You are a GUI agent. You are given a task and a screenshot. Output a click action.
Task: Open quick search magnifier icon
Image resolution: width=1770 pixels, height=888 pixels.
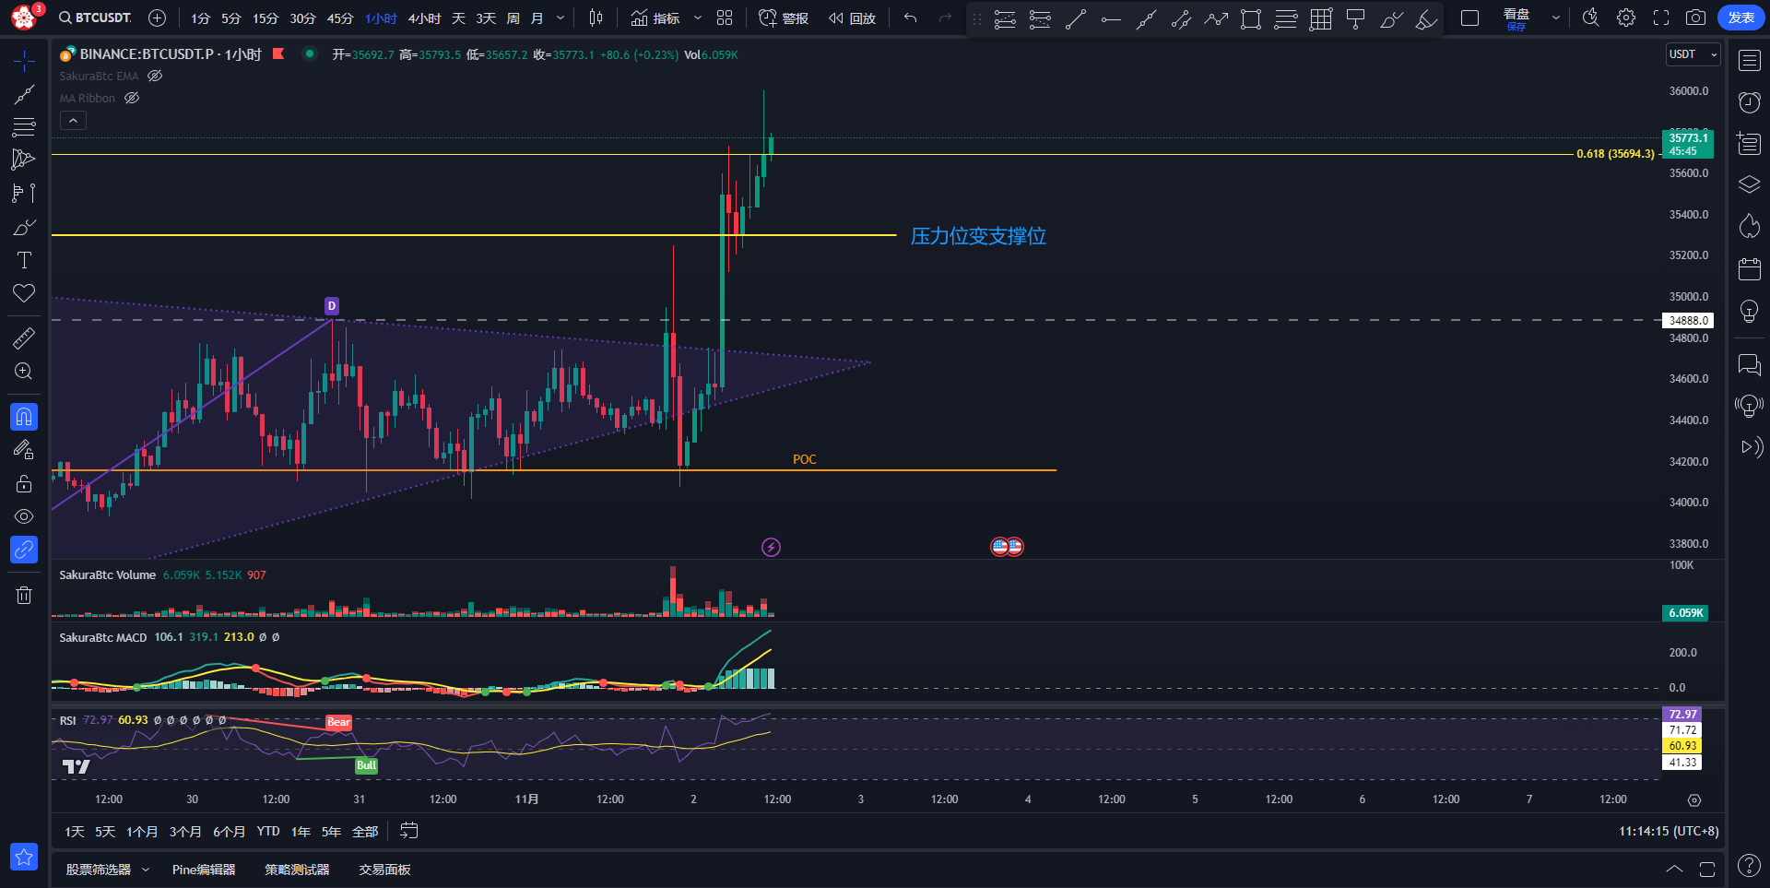(1590, 18)
